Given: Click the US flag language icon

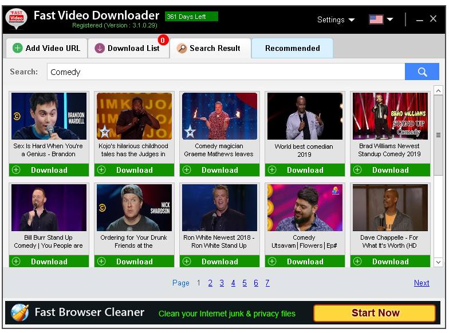Looking at the screenshot, I should (376, 19).
